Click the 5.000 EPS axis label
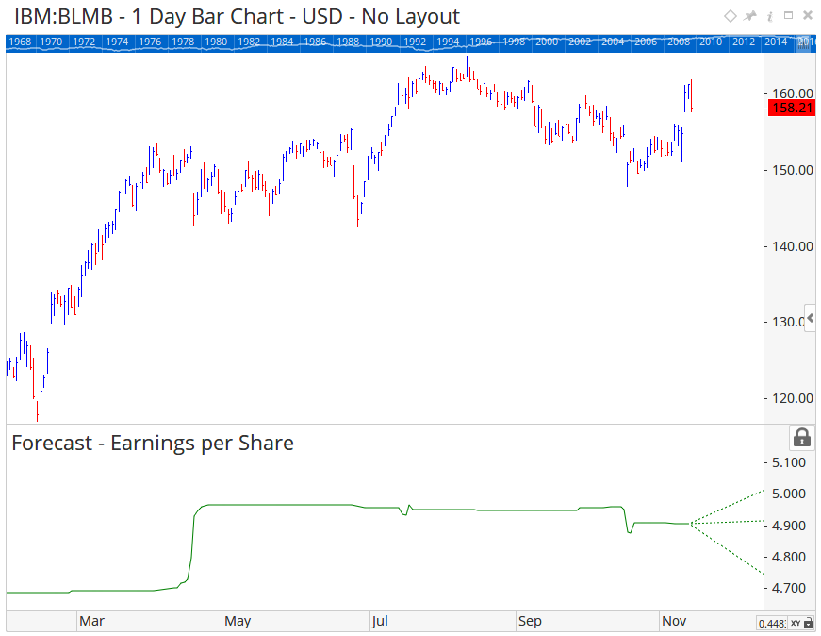This screenshot has height=636, width=821. pos(789,494)
